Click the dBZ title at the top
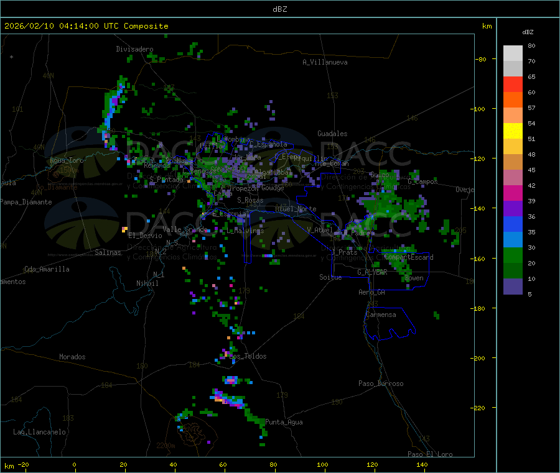The width and height of the screenshot is (560, 473). click(279, 9)
